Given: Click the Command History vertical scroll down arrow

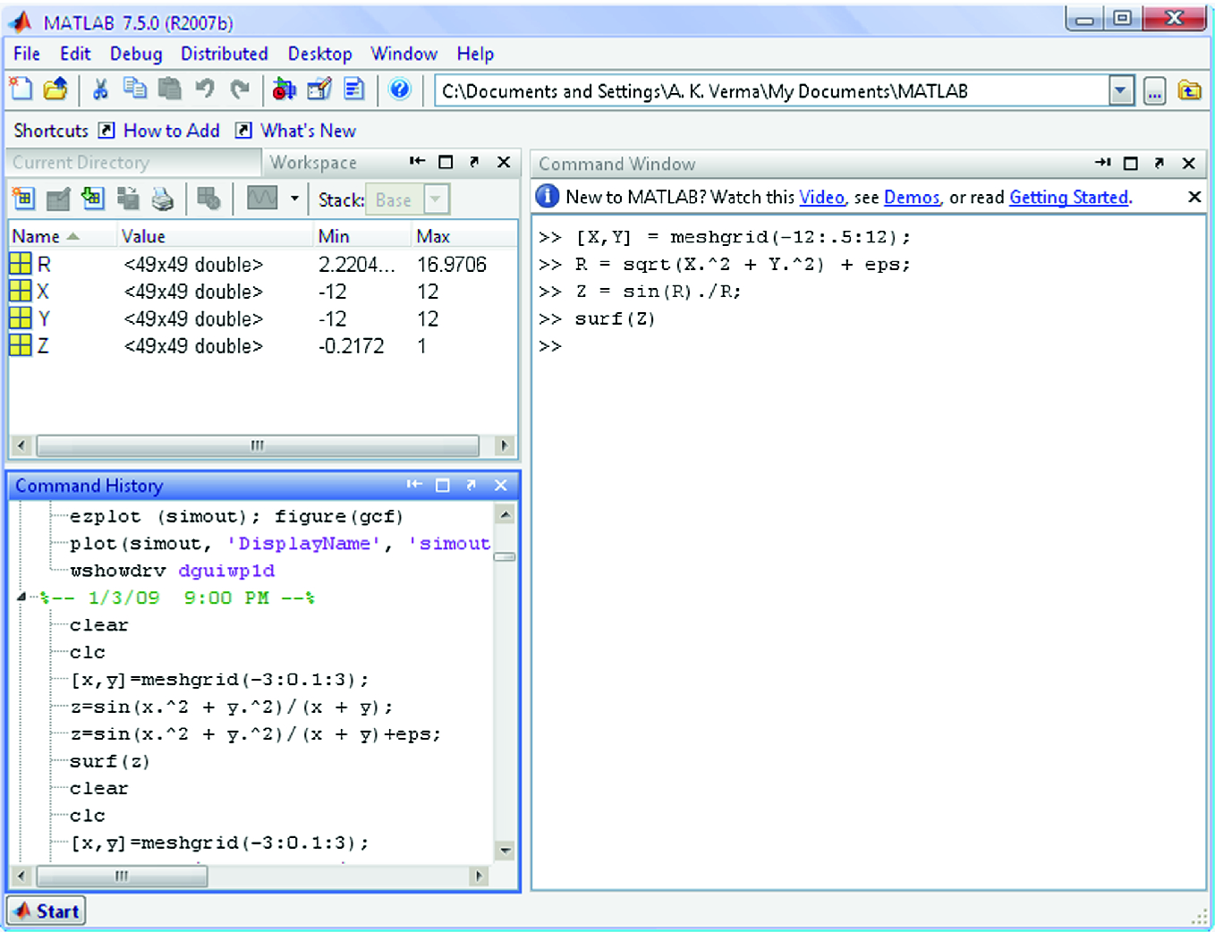Looking at the screenshot, I should [506, 850].
